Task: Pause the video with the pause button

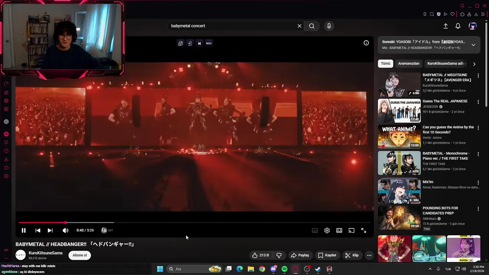Action: (24, 230)
